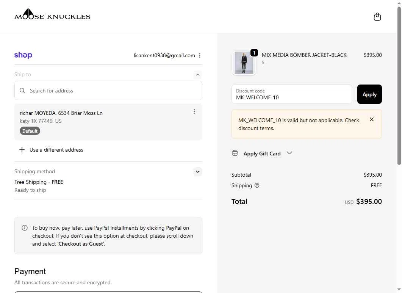The height and width of the screenshot is (293, 402).
Task: Dismiss the discount not applicable message
Action: pyautogui.click(x=371, y=119)
